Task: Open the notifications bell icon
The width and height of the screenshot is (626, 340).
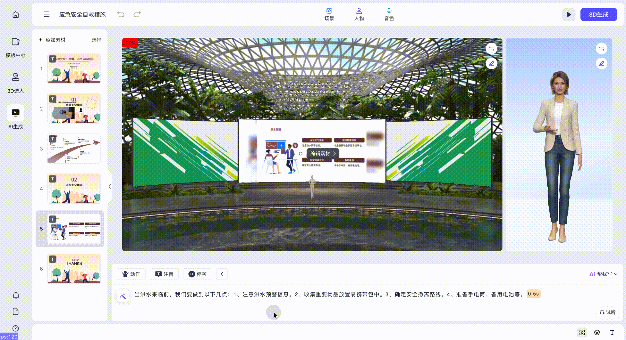Action: (x=16, y=295)
